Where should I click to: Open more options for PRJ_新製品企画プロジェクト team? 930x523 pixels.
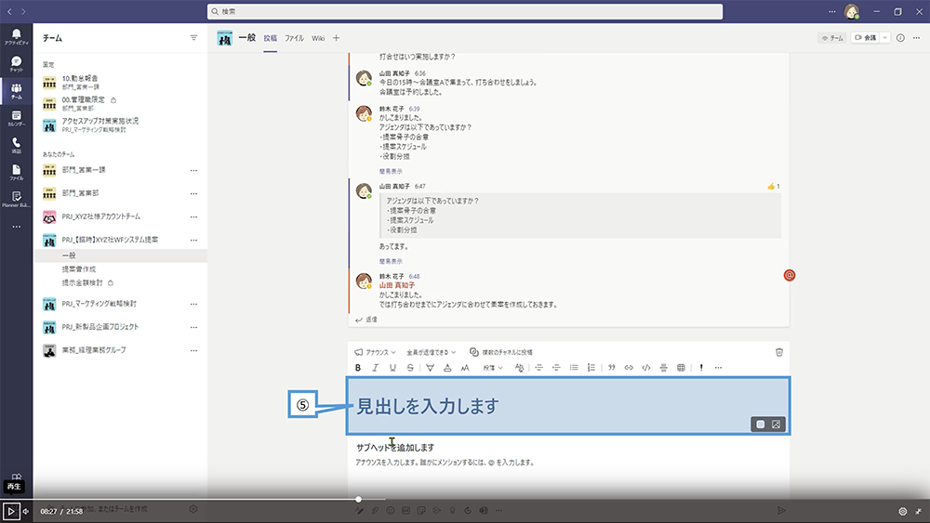[x=193, y=327]
